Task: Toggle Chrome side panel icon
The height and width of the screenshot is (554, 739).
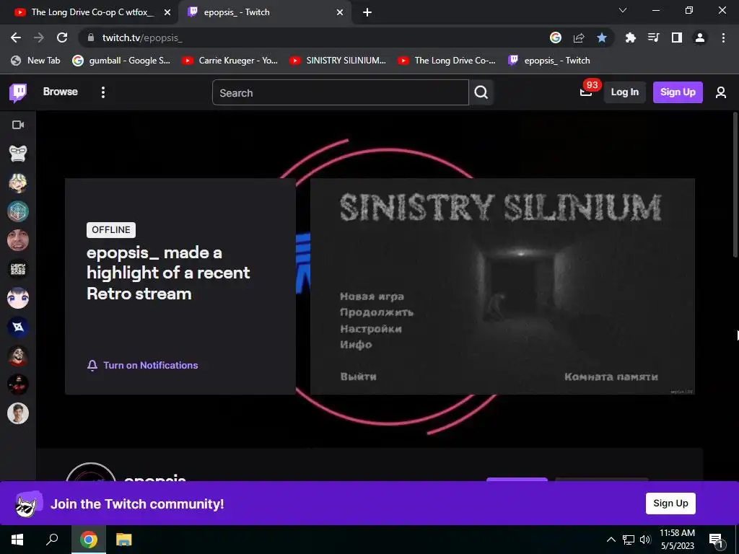Action: click(x=677, y=38)
